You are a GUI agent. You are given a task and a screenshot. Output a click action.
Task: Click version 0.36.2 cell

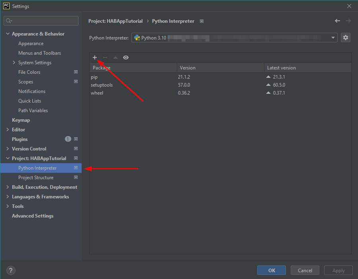184,93
